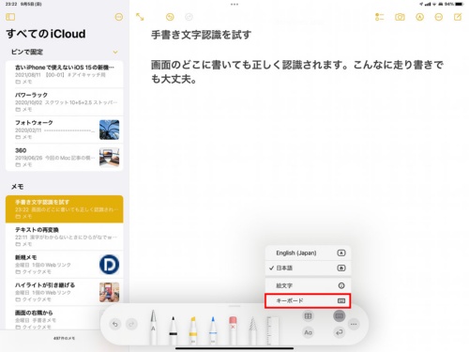Choose English (Japan) input language
469x352 pixels.
[308, 253]
